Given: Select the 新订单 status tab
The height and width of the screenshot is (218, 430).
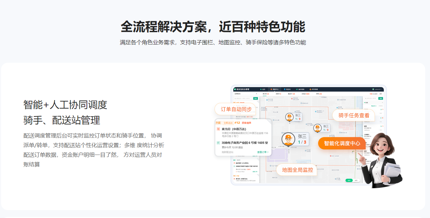Looking at the screenshot, I should point(265,94).
